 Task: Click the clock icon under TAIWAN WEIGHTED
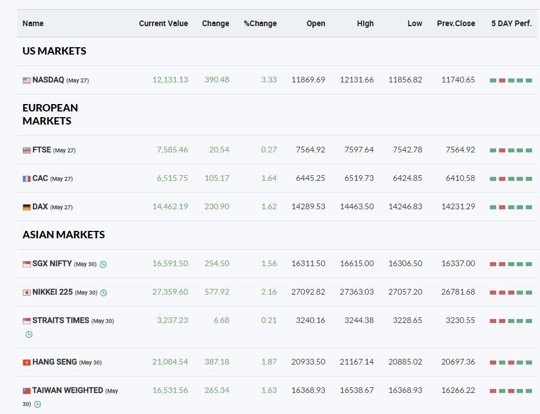tap(38, 404)
